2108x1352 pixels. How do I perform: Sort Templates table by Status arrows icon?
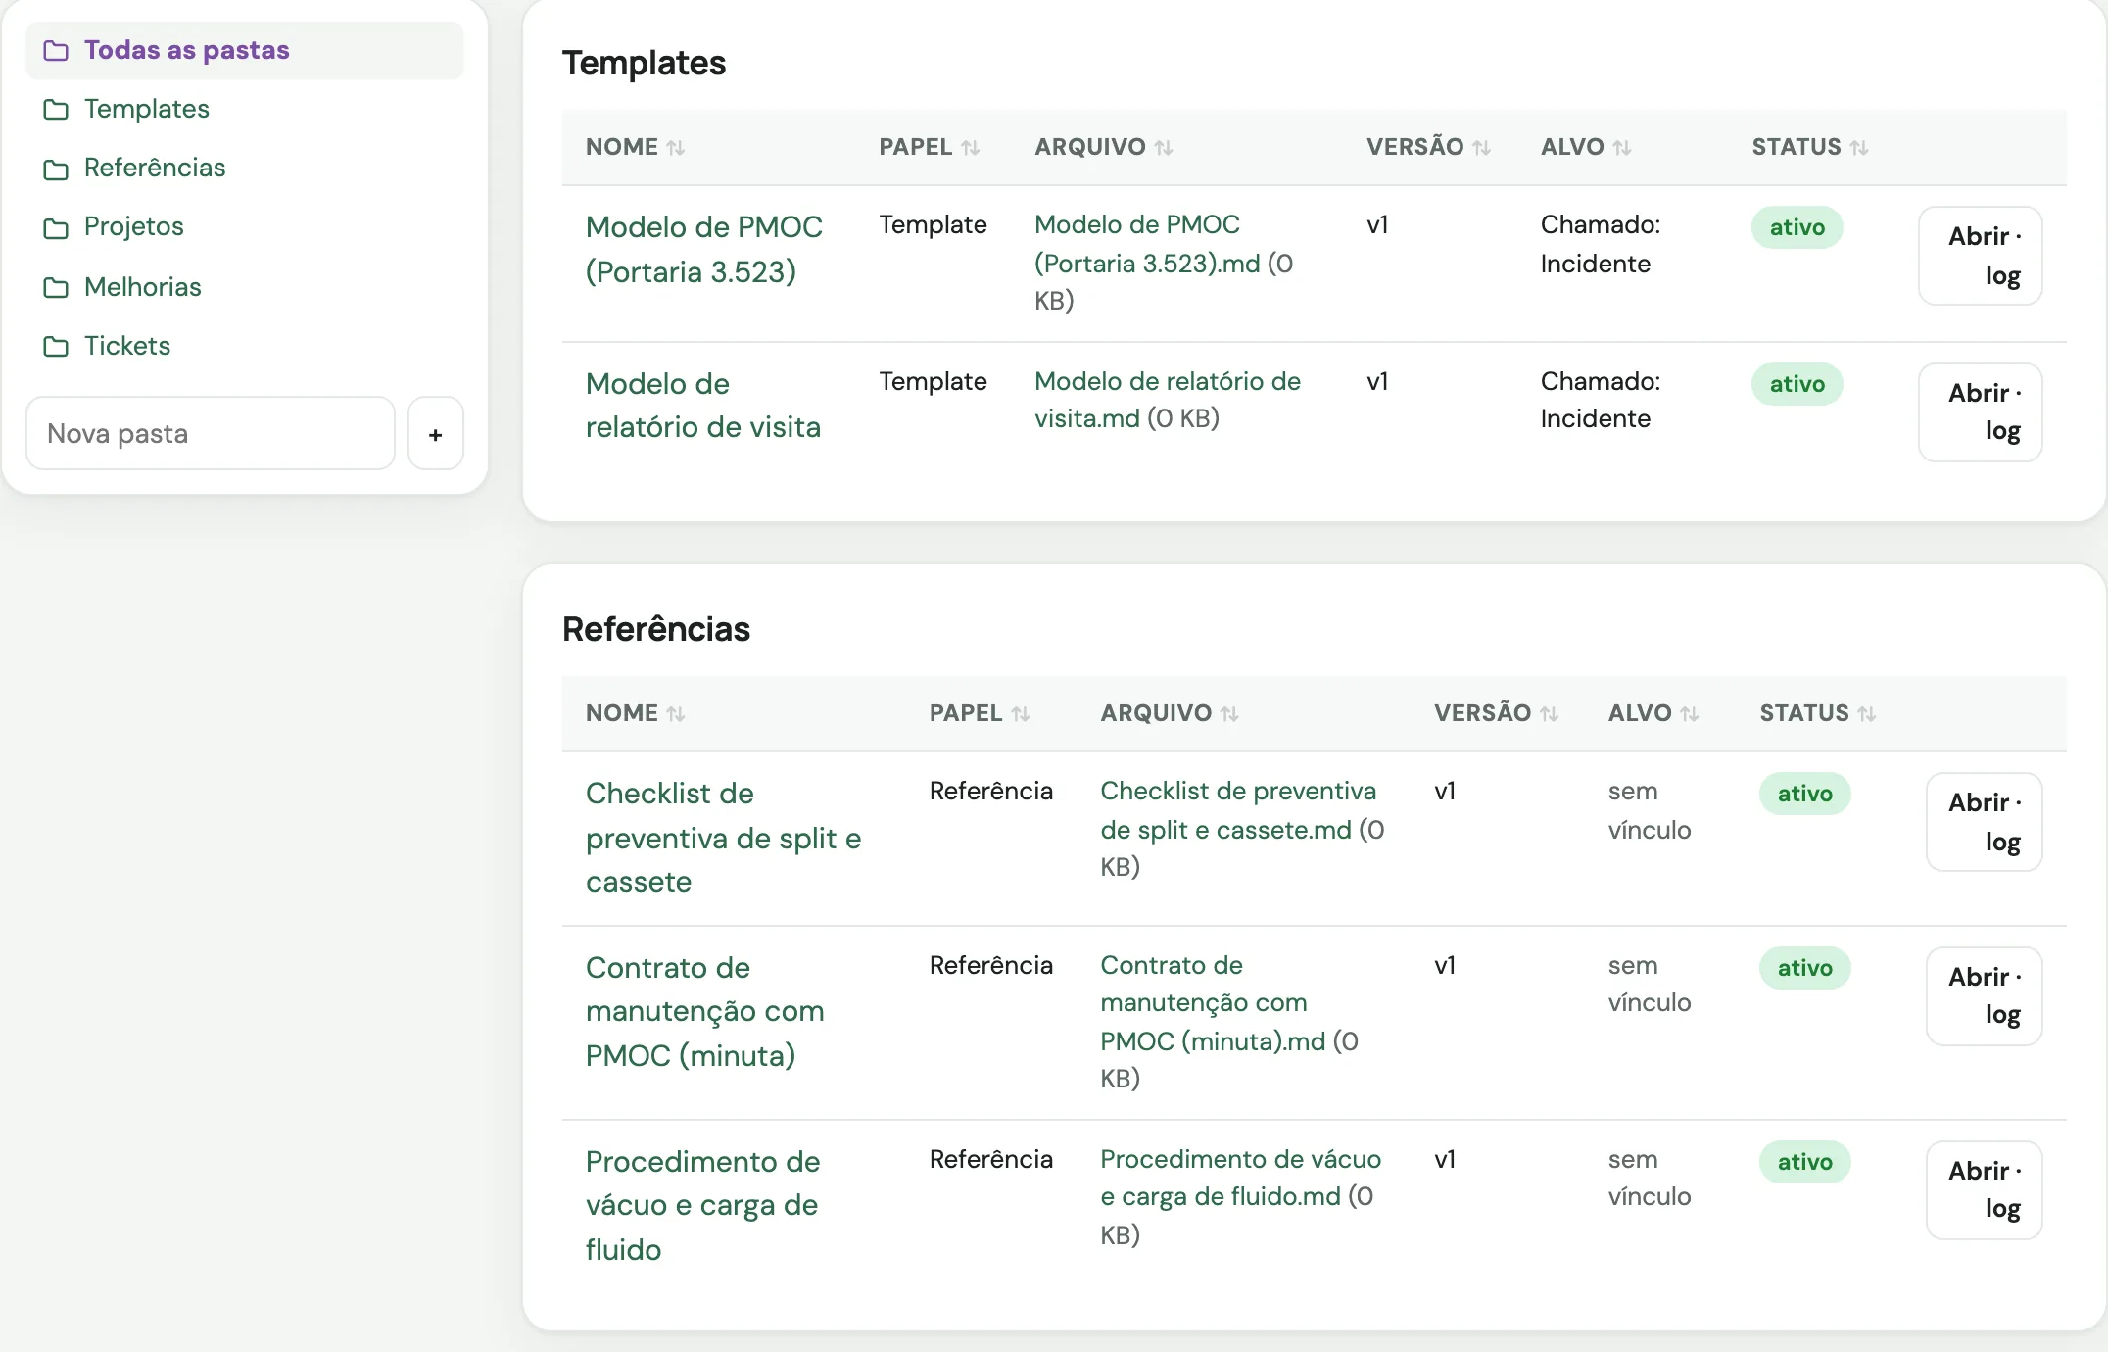click(1859, 148)
